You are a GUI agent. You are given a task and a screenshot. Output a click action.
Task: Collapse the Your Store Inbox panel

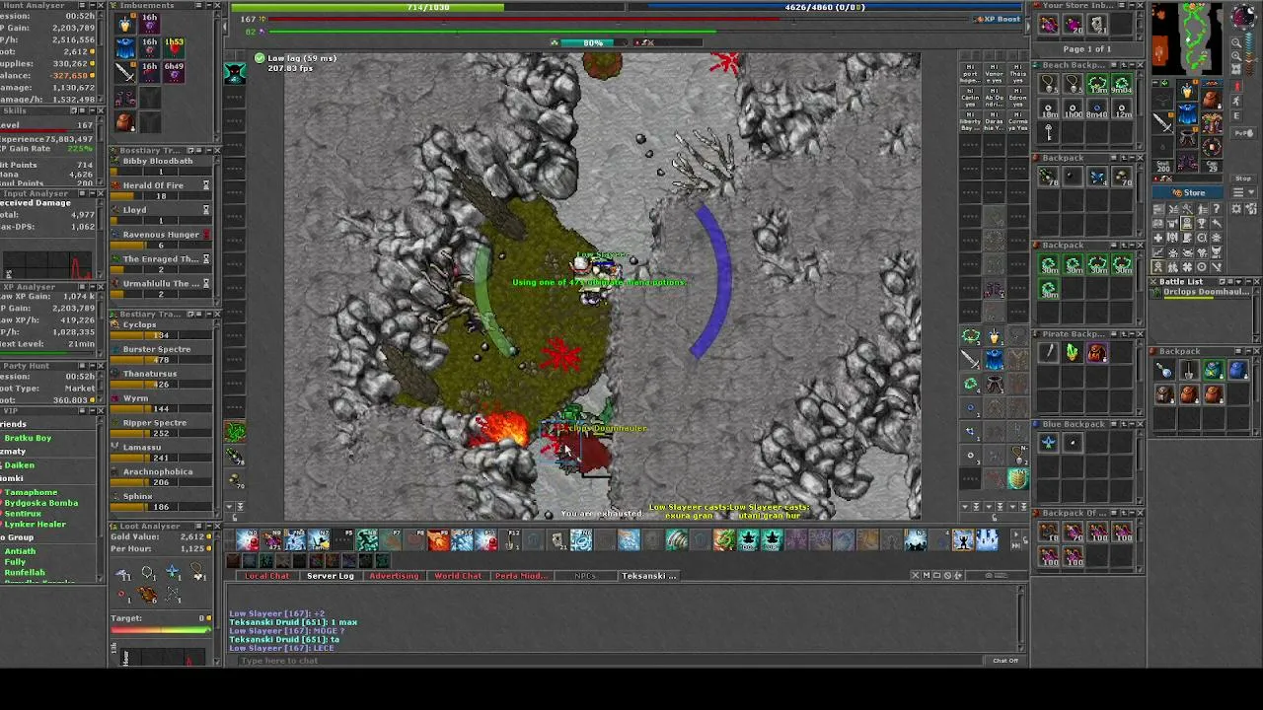(x=1130, y=5)
